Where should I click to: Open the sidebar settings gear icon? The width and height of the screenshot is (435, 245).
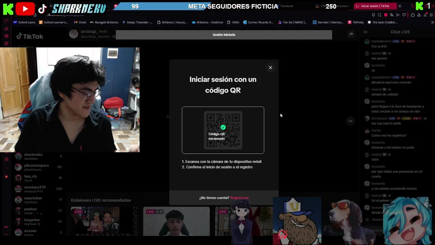(x=6, y=159)
